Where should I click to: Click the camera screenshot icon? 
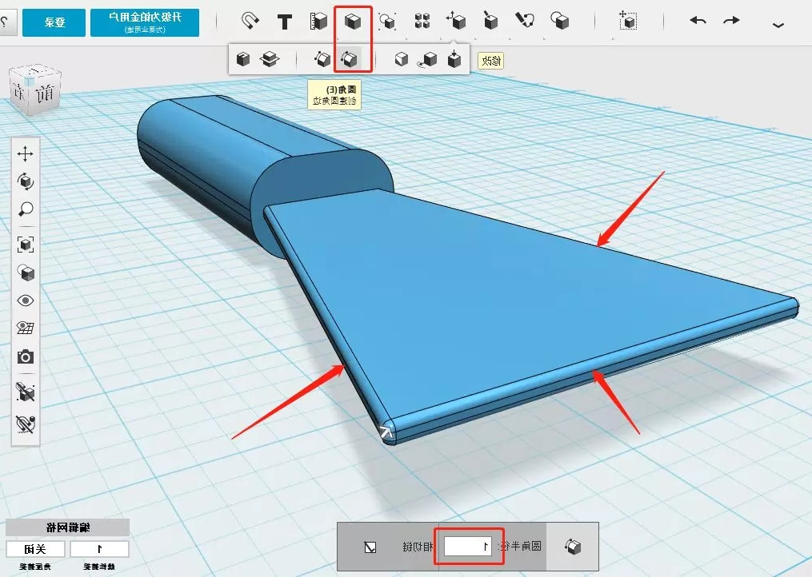[x=26, y=356]
